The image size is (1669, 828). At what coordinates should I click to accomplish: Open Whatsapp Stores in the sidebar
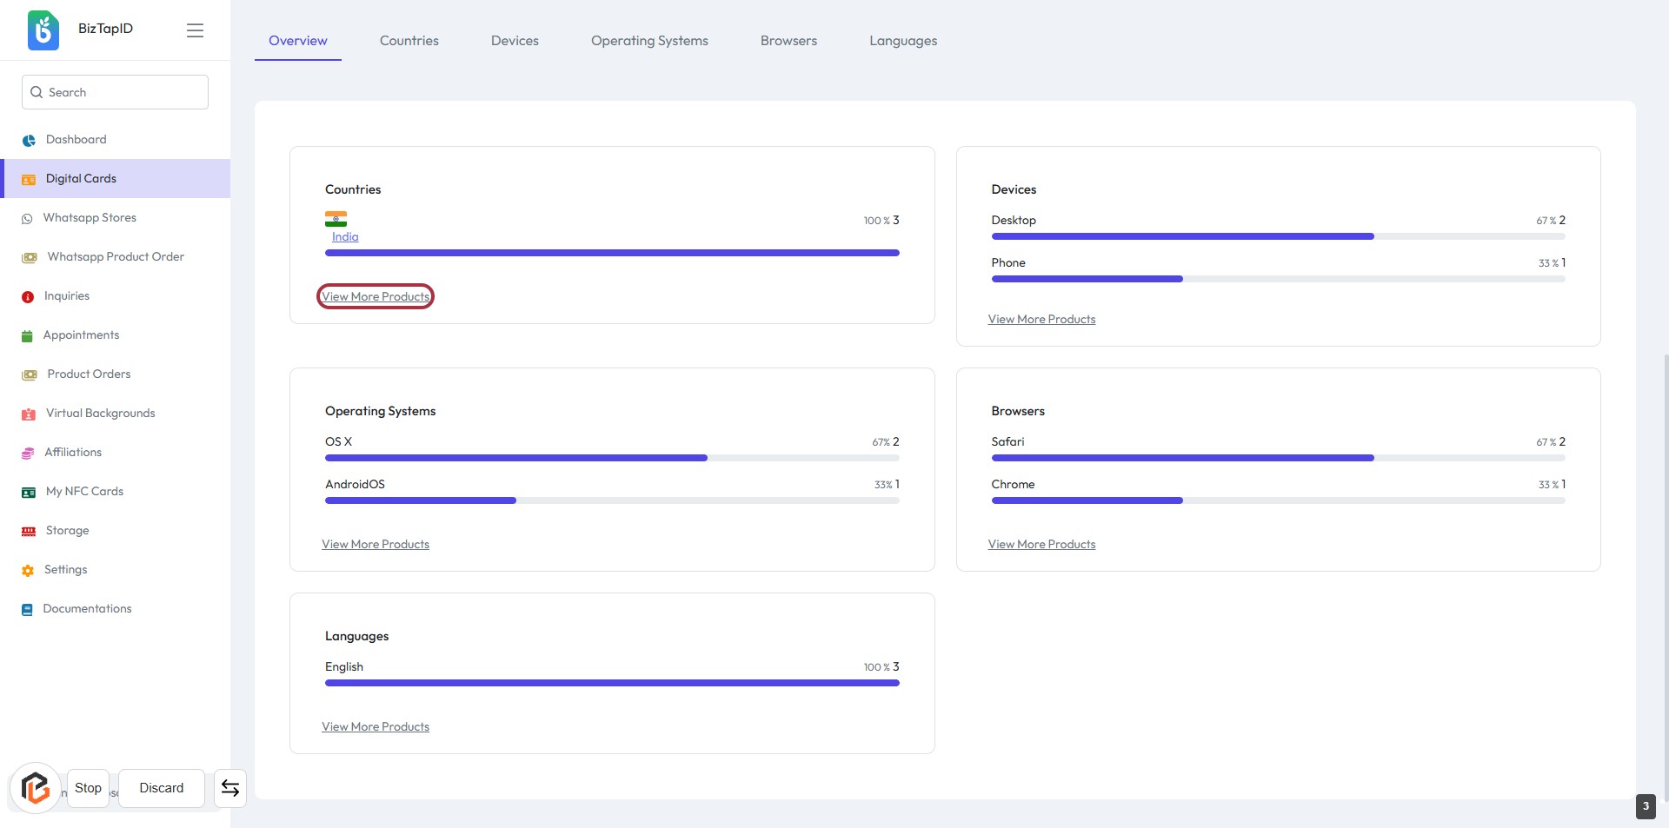pos(90,218)
